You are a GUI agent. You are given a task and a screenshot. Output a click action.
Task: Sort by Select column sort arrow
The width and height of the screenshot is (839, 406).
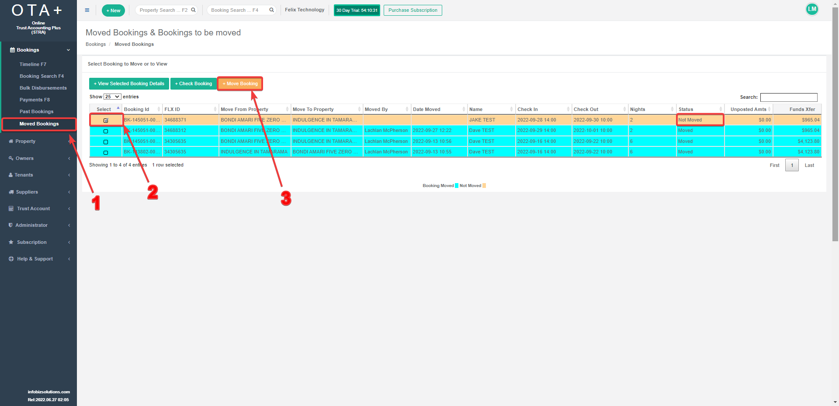click(118, 108)
